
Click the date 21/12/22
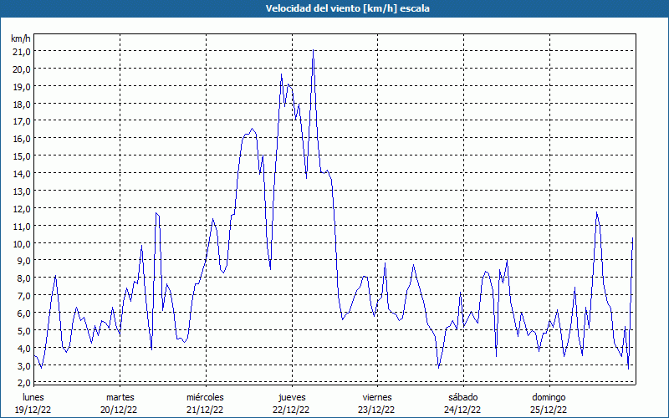(x=205, y=410)
